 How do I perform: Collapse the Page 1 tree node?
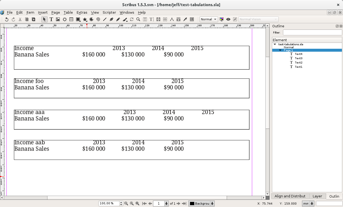(x=280, y=50)
